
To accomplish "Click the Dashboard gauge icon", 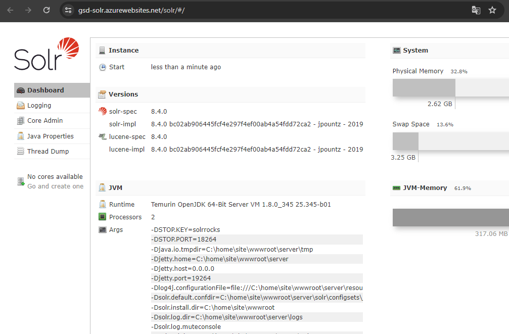I will [x=21, y=90].
